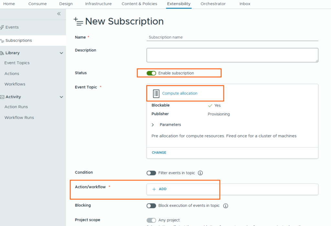Click the Events lightning bolt icon
The height and width of the screenshot is (226, 331).
2,27
